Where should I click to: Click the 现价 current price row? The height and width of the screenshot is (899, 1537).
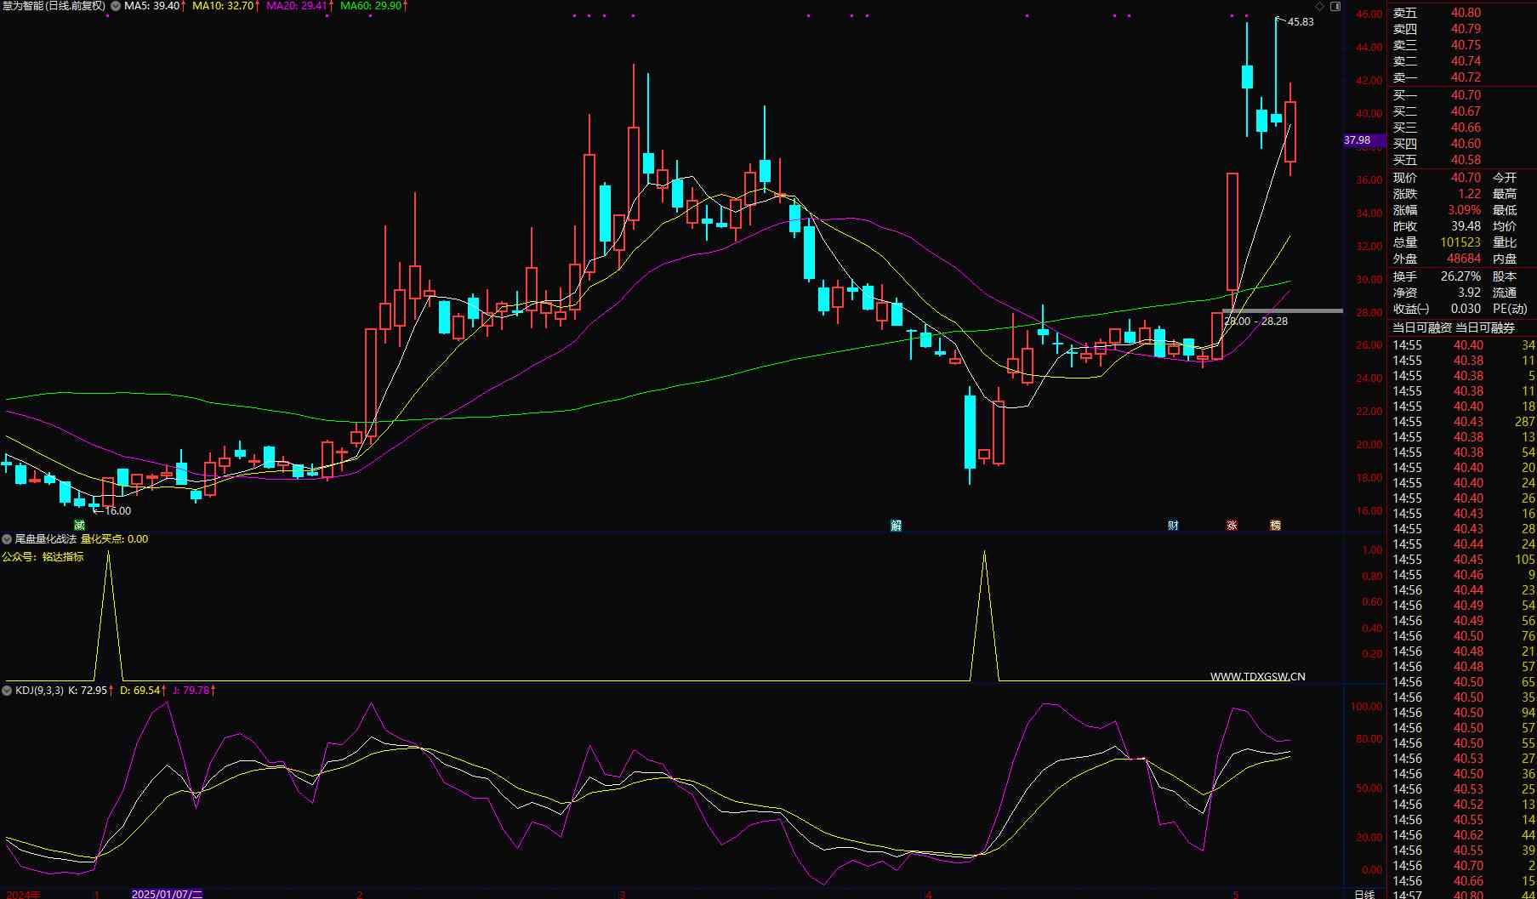tap(1462, 178)
